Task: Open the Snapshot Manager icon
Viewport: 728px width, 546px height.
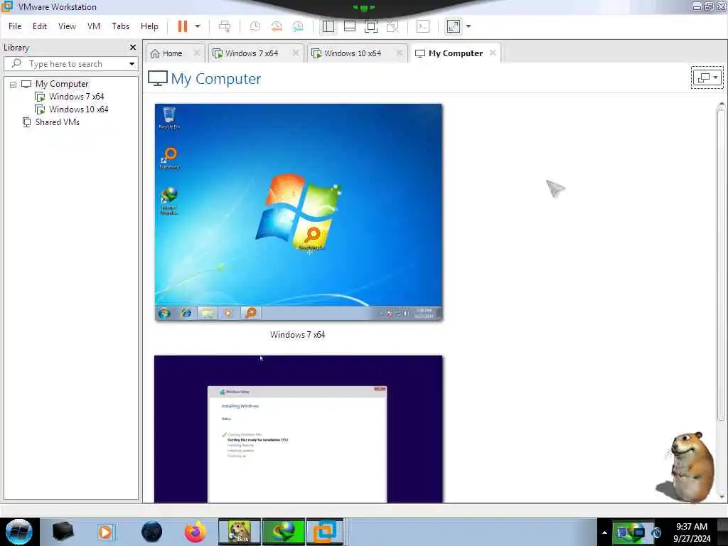Action: (x=298, y=26)
